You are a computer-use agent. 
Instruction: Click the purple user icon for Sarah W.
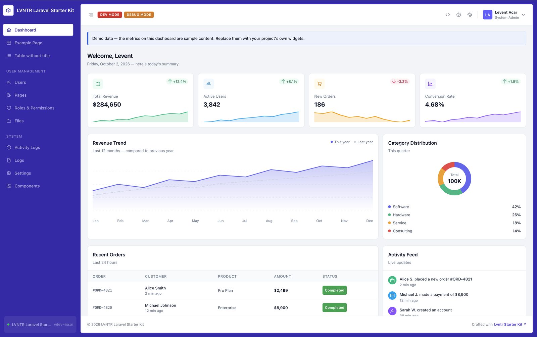[392, 311]
